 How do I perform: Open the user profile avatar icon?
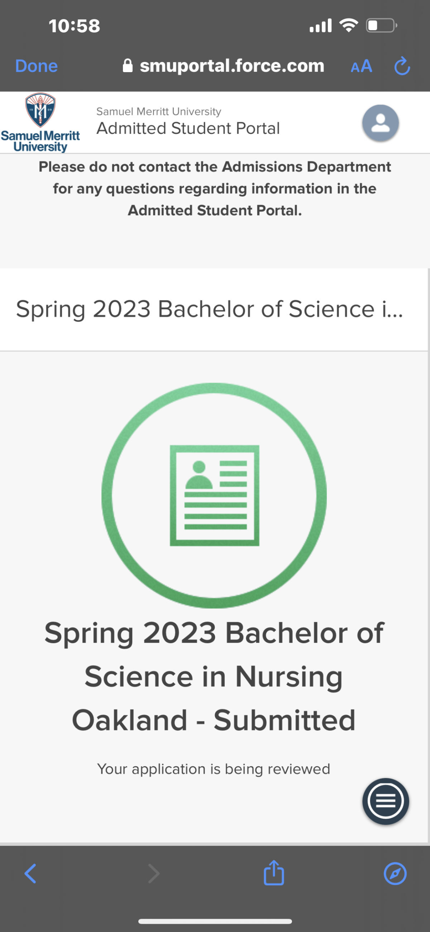pyautogui.click(x=381, y=123)
